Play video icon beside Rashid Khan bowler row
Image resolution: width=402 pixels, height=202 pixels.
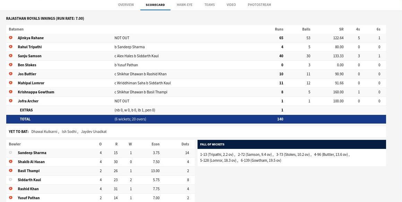pos(10,189)
